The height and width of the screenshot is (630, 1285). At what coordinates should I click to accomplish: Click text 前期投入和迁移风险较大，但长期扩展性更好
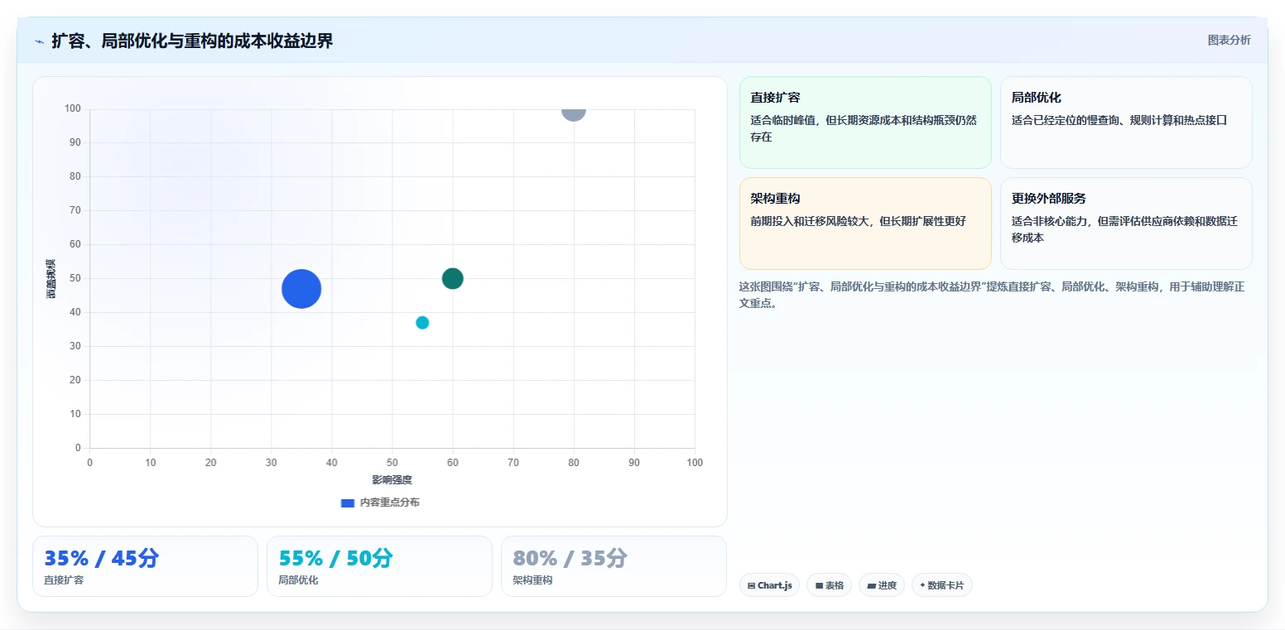click(859, 221)
